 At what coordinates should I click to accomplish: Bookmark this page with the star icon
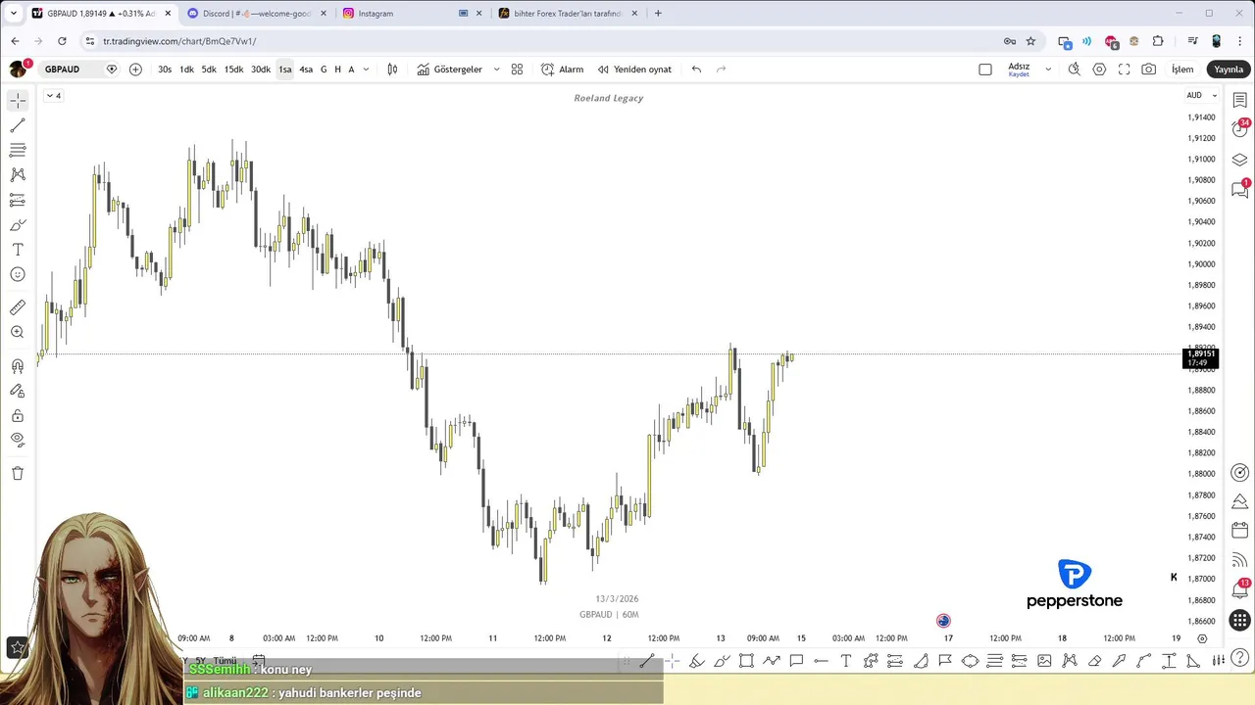tap(1030, 41)
